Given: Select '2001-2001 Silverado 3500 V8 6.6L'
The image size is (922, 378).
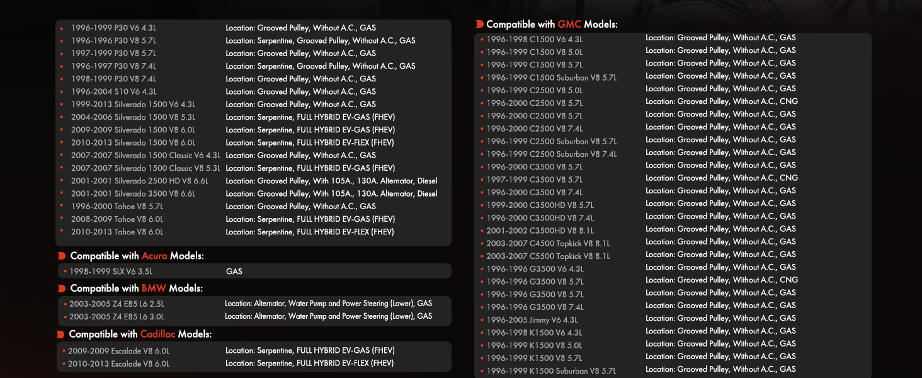Looking at the screenshot, I should tap(133, 194).
